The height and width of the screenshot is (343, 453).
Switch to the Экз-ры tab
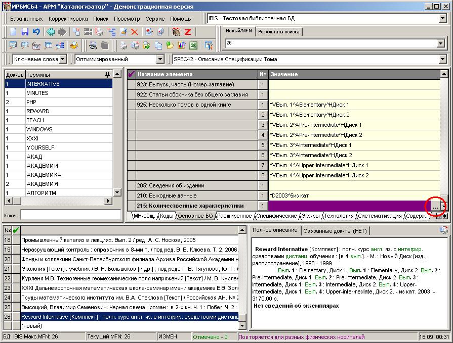311,216
